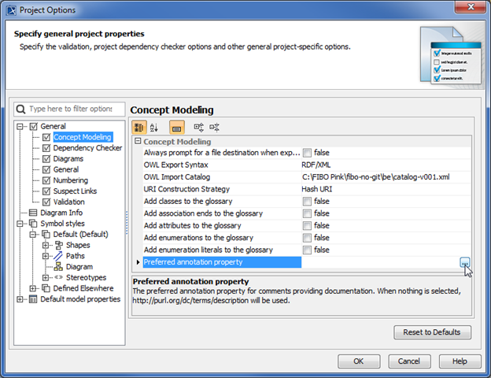Click the Expand all properties icon
Screen dimensions: 491x378
(198, 128)
